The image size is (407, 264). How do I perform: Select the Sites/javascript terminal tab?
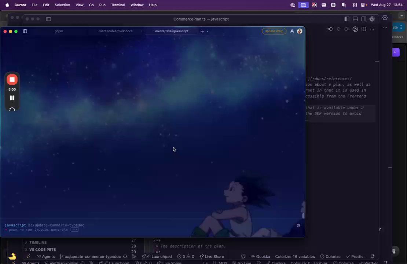pos(171,31)
